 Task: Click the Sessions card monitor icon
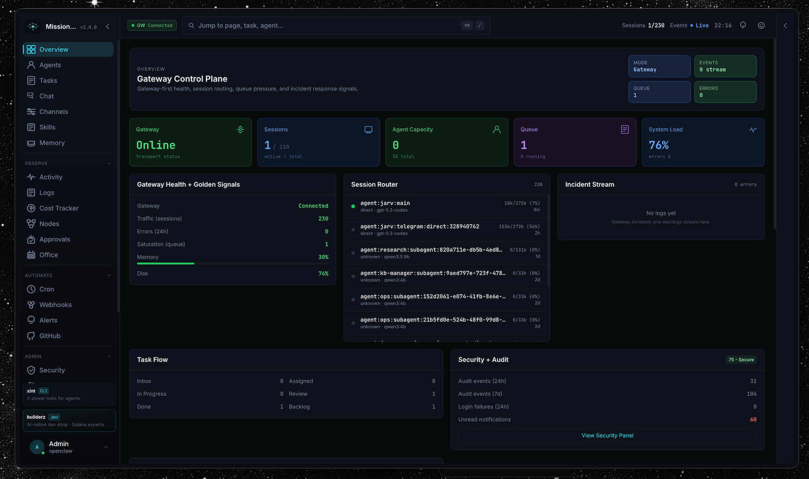[x=368, y=130]
